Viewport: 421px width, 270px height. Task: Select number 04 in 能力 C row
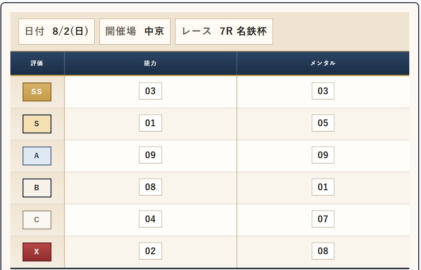[150, 219]
